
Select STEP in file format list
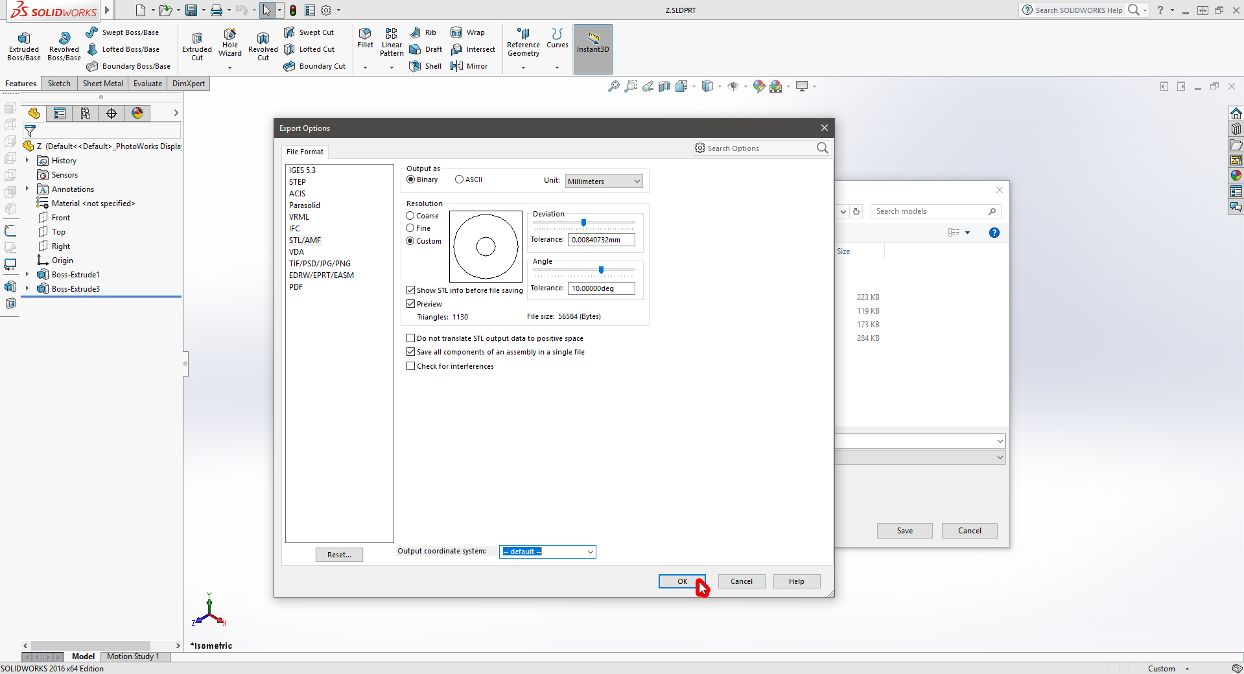pos(298,182)
